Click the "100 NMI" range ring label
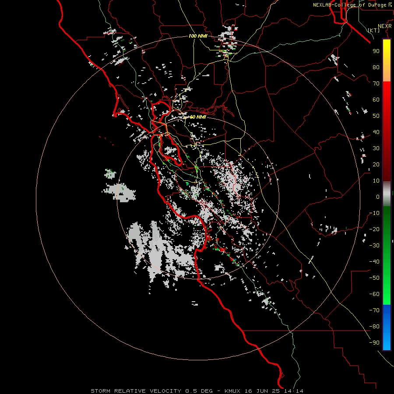 198,36
